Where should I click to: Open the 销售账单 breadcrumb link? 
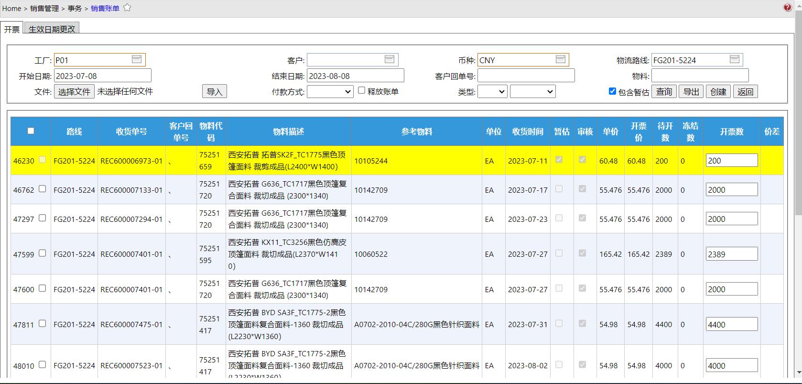tap(105, 8)
